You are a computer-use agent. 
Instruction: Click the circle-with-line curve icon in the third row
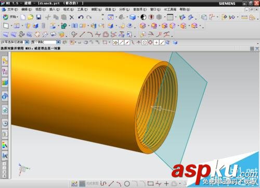74,34
